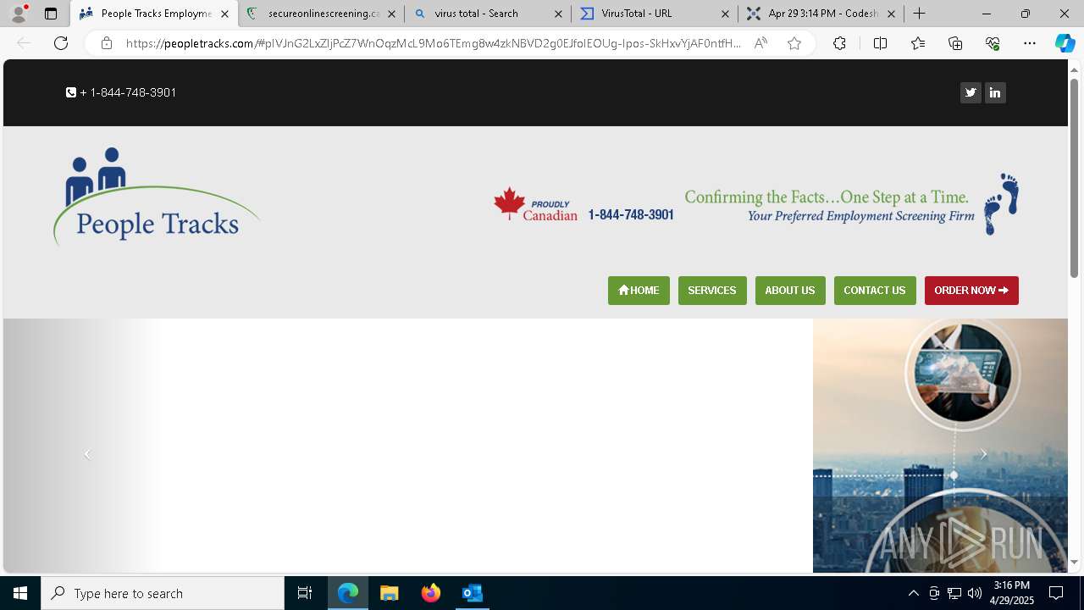This screenshot has height=610, width=1084.
Task: Show previous carousel slide arrow
Action: tap(87, 454)
